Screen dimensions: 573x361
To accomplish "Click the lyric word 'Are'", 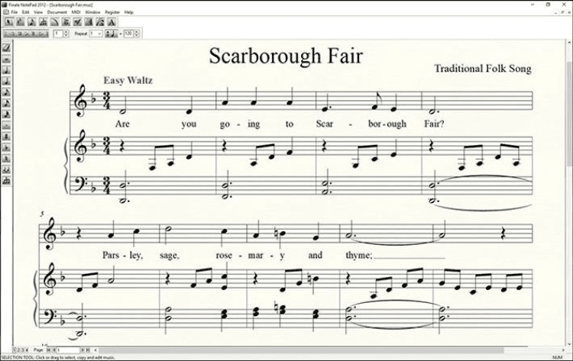I will 122,124.
